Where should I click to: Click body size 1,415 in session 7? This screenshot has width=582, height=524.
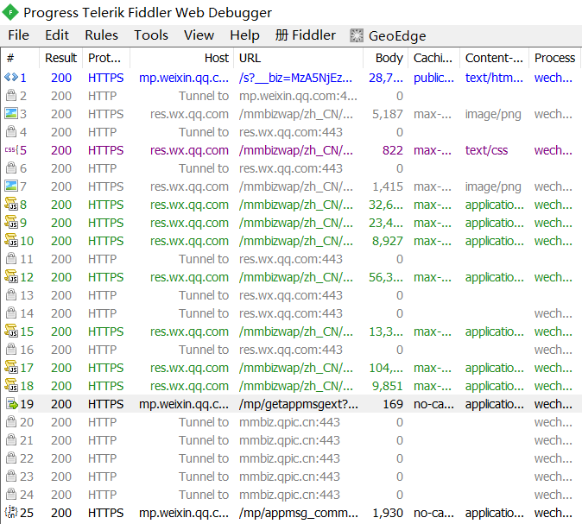click(x=388, y=186)
